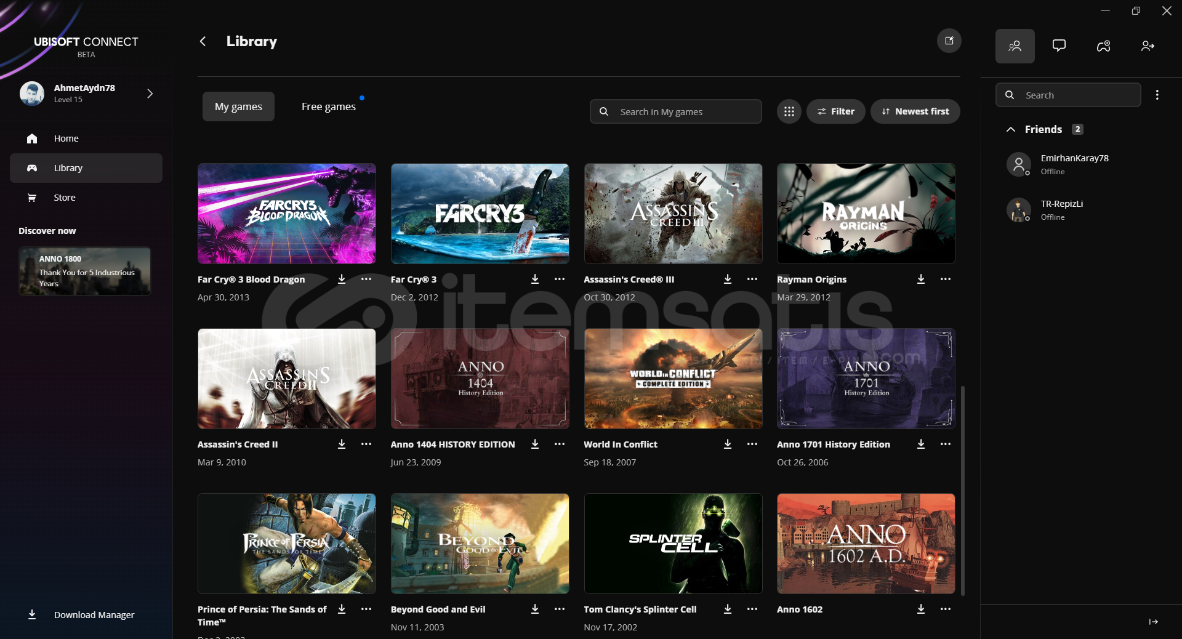Go back with the Library back arrow
Screen dimensions: 1182x639
(203, 41)
